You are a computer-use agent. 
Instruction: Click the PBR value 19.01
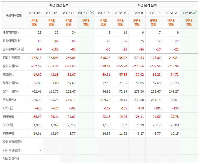[38, 134]
